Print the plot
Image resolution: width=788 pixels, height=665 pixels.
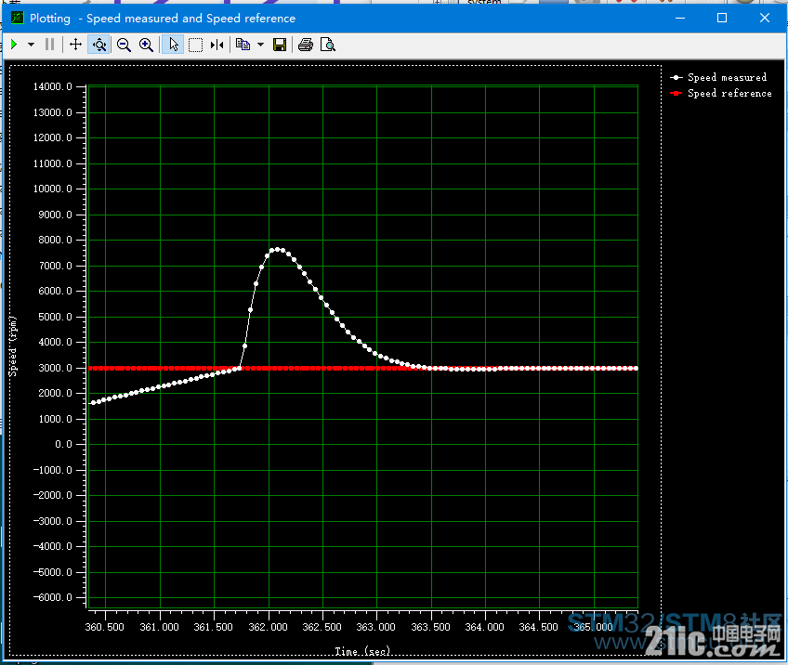coord(306,45)
